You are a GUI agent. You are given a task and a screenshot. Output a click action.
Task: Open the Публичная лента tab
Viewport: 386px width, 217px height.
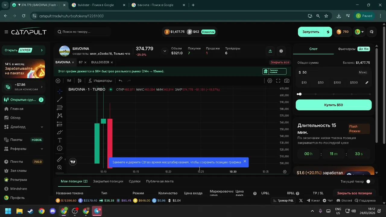coord(160,181)
